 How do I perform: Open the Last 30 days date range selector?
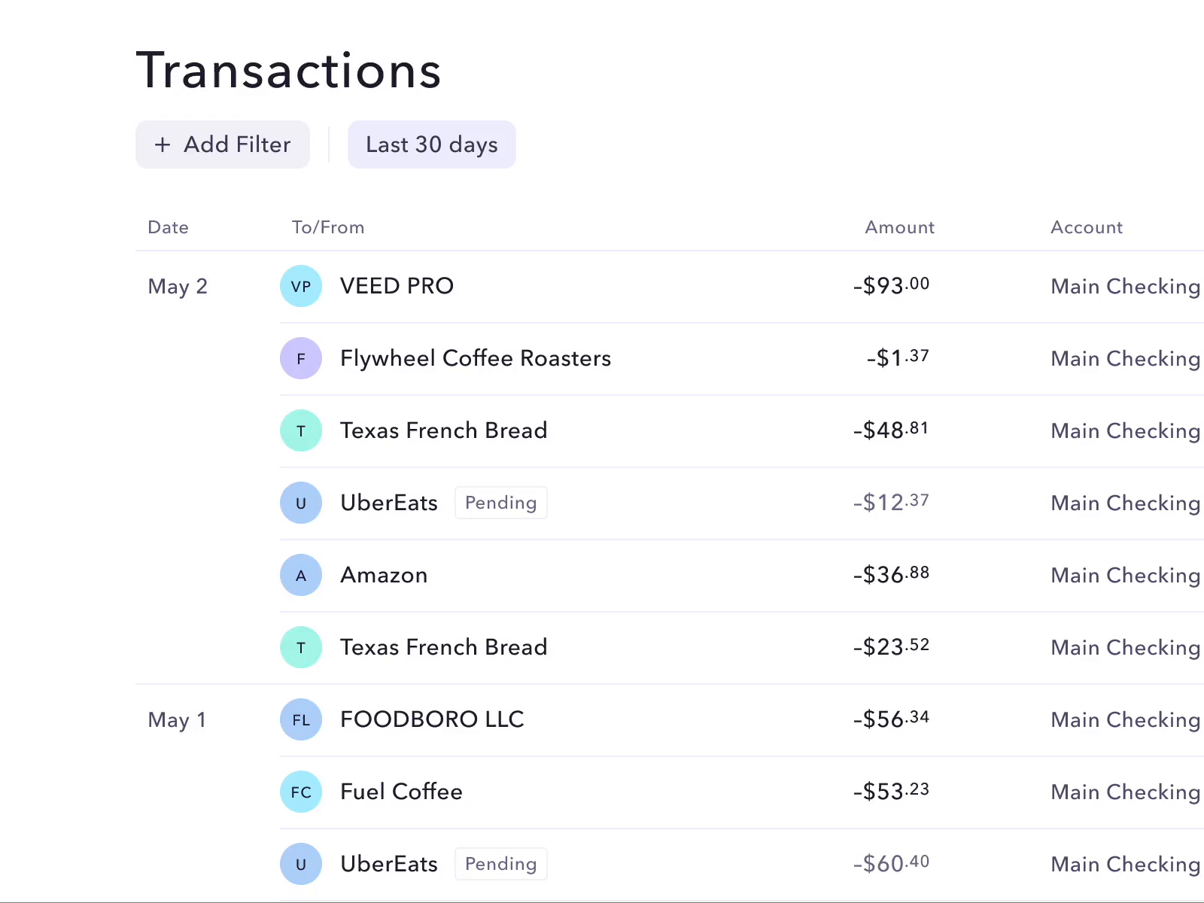coord(431,144)
